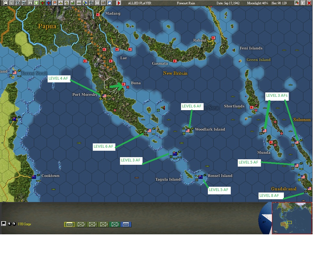Click the single yellow ship toolbar icon
Screen dimensions: 315x274
click(61, 3)
